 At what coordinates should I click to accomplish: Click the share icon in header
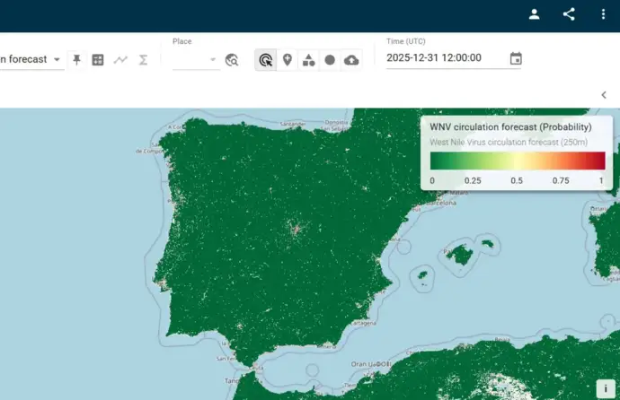(569, 14)
